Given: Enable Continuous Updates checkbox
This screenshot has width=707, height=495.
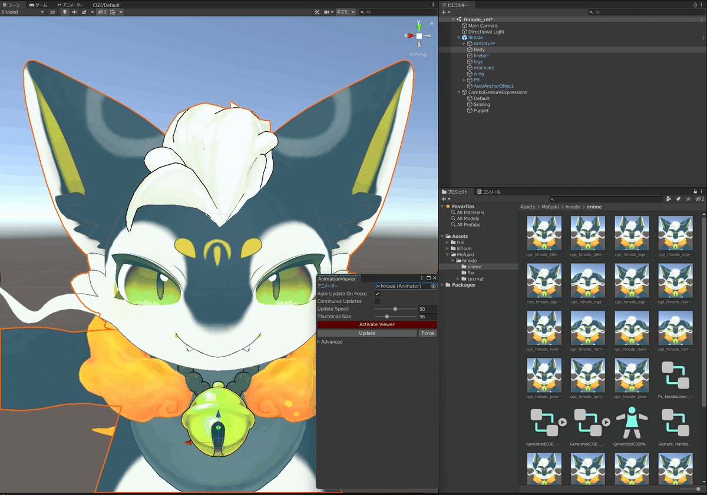Looking at the screenshot, I should (x=378, y=301).
